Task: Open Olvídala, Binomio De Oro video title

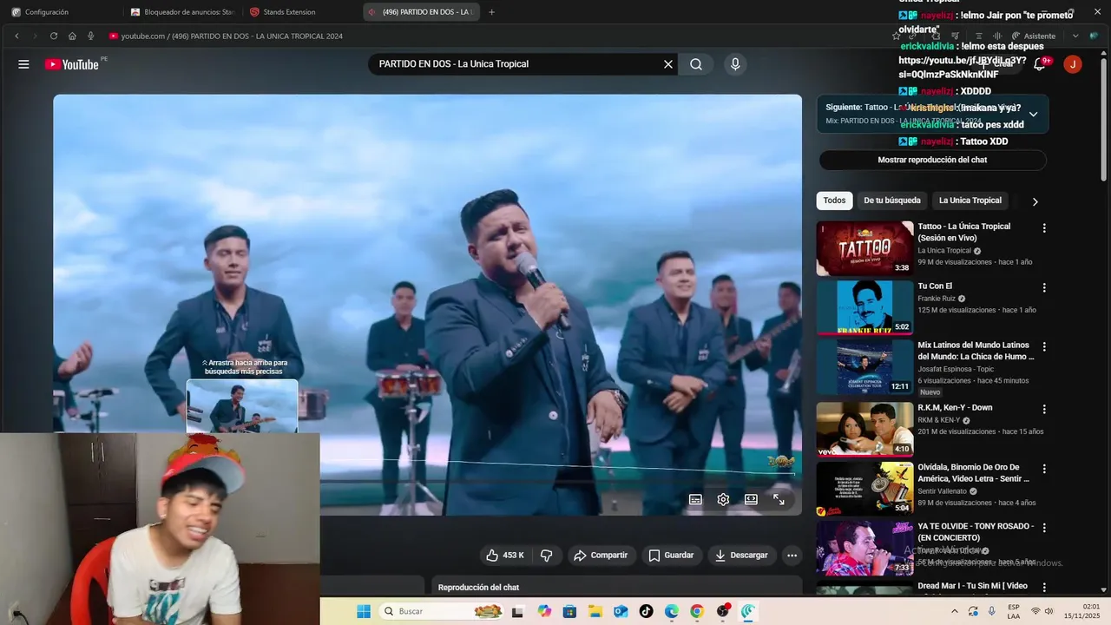Action: [974, 472]
